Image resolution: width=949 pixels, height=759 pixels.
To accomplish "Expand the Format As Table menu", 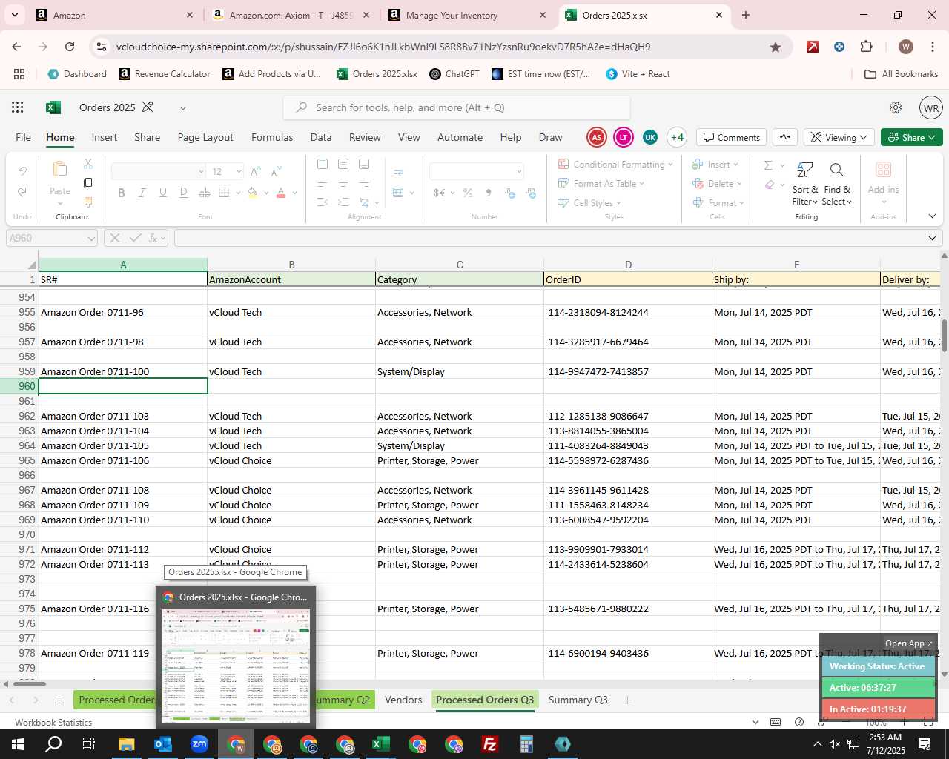I will pos(601,183).
